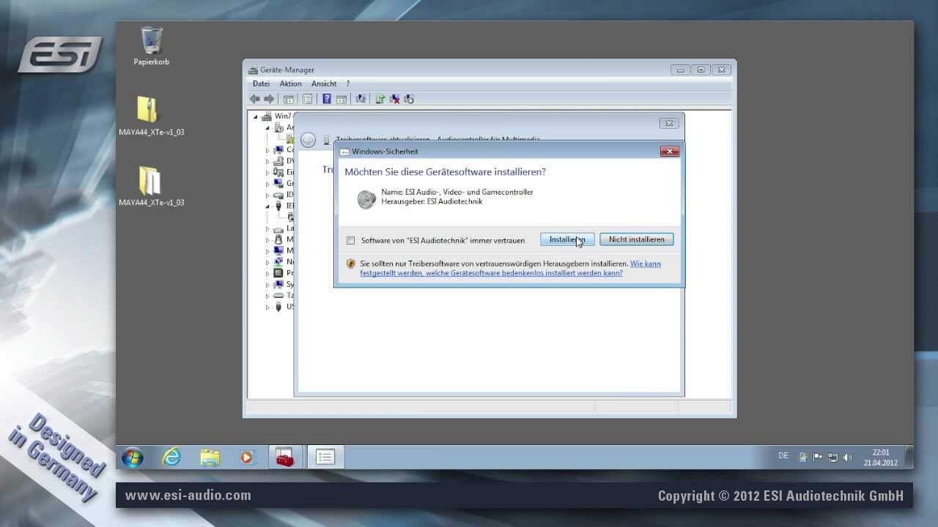This screenshot has width=938, height=527.
Task: Collapse the Win7 root node in device tree
Action: [256, 116]
